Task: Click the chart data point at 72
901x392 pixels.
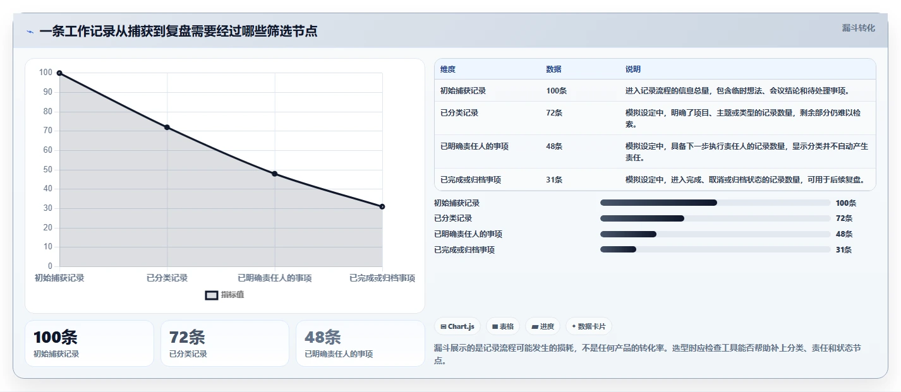Action: (167, 128)
